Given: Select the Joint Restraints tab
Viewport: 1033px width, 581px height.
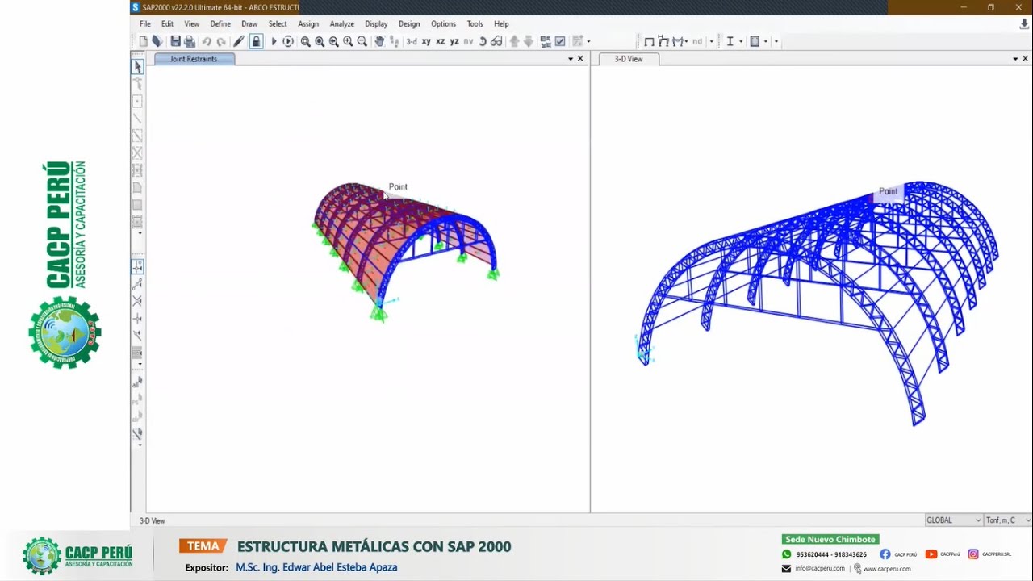Looking at the screenshot, I should 194,59.
